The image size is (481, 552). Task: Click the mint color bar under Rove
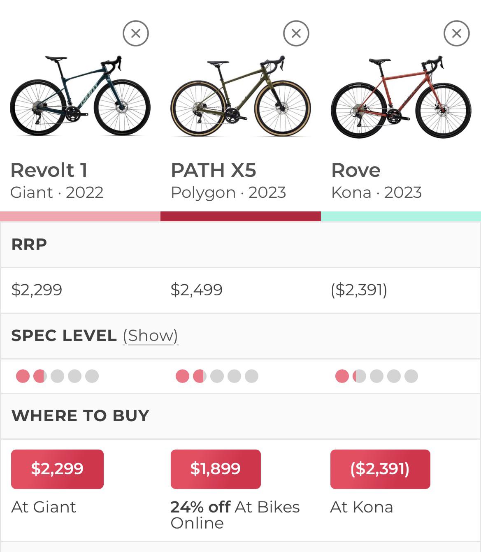(x=401, y=216)
